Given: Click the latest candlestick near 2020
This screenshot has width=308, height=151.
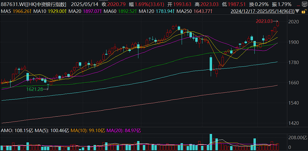Looking at the screenshot, I should [278, 24].
